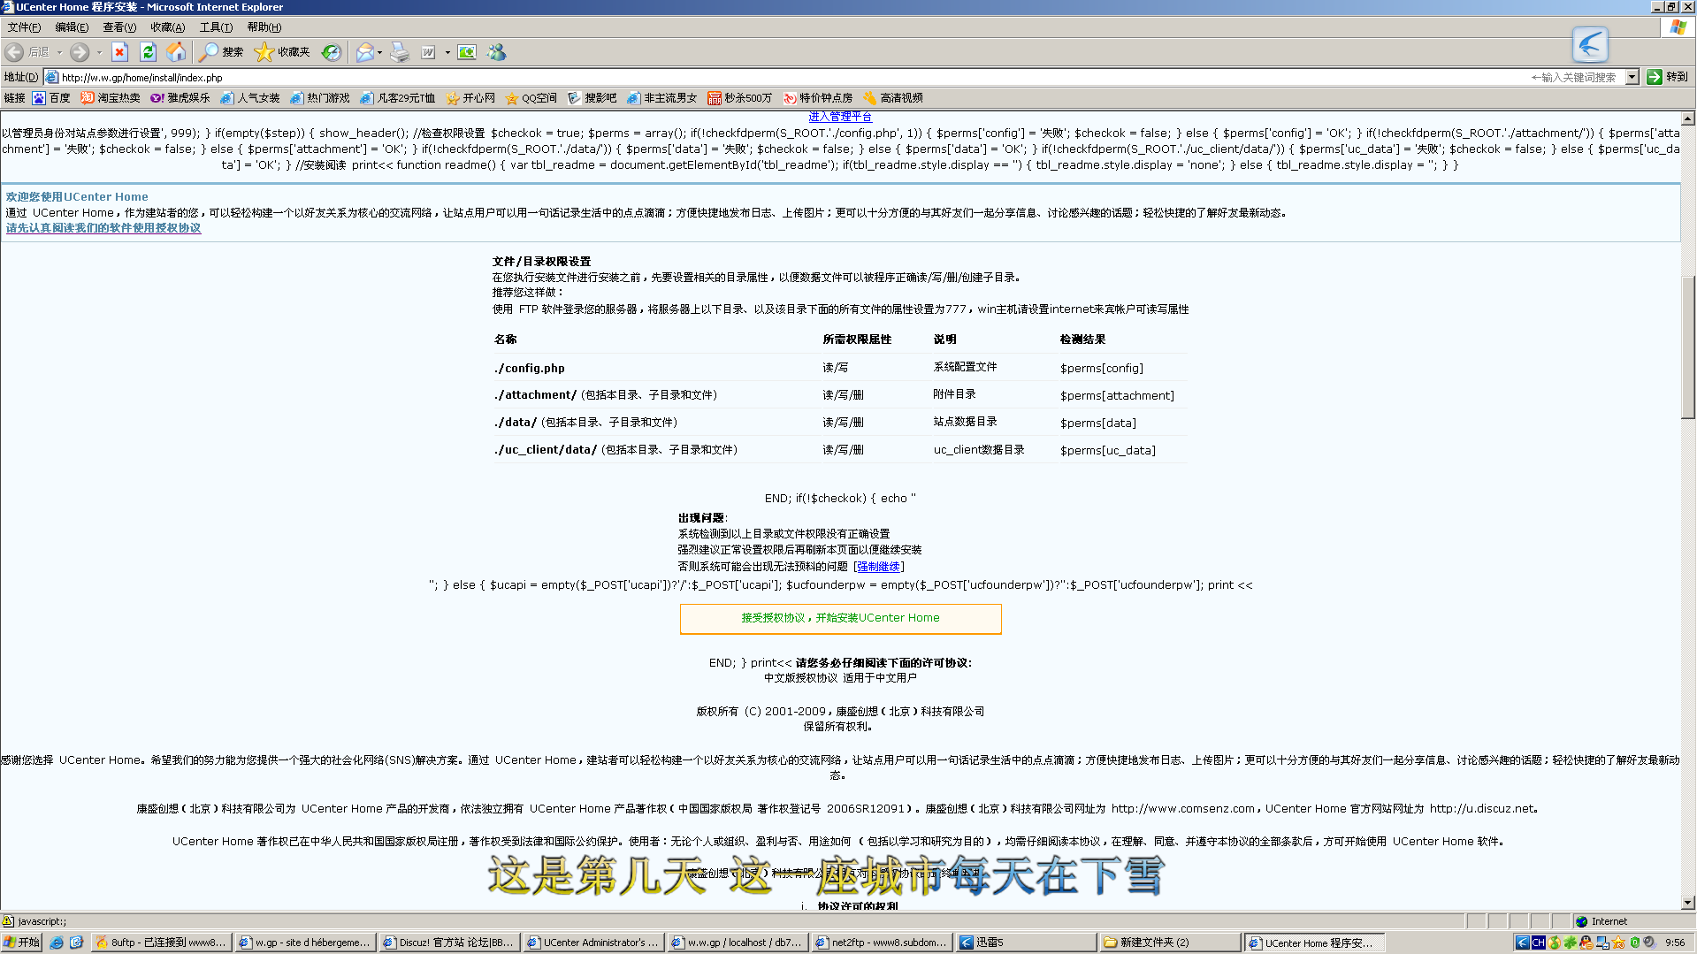Click the CH language indicator in tray

tap(1539, 943)
